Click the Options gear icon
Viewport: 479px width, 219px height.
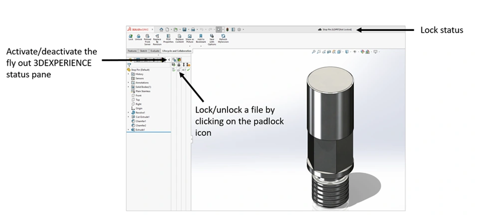tap(239, 29)
